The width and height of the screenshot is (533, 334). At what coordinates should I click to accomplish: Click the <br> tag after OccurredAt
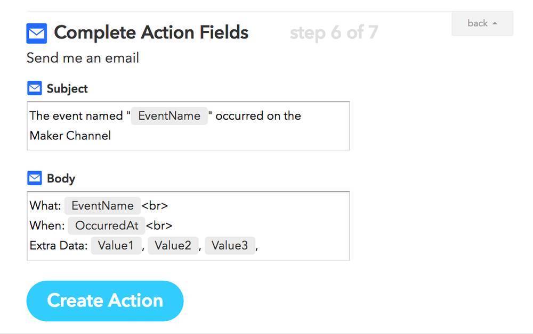click(x=159, y=226)
